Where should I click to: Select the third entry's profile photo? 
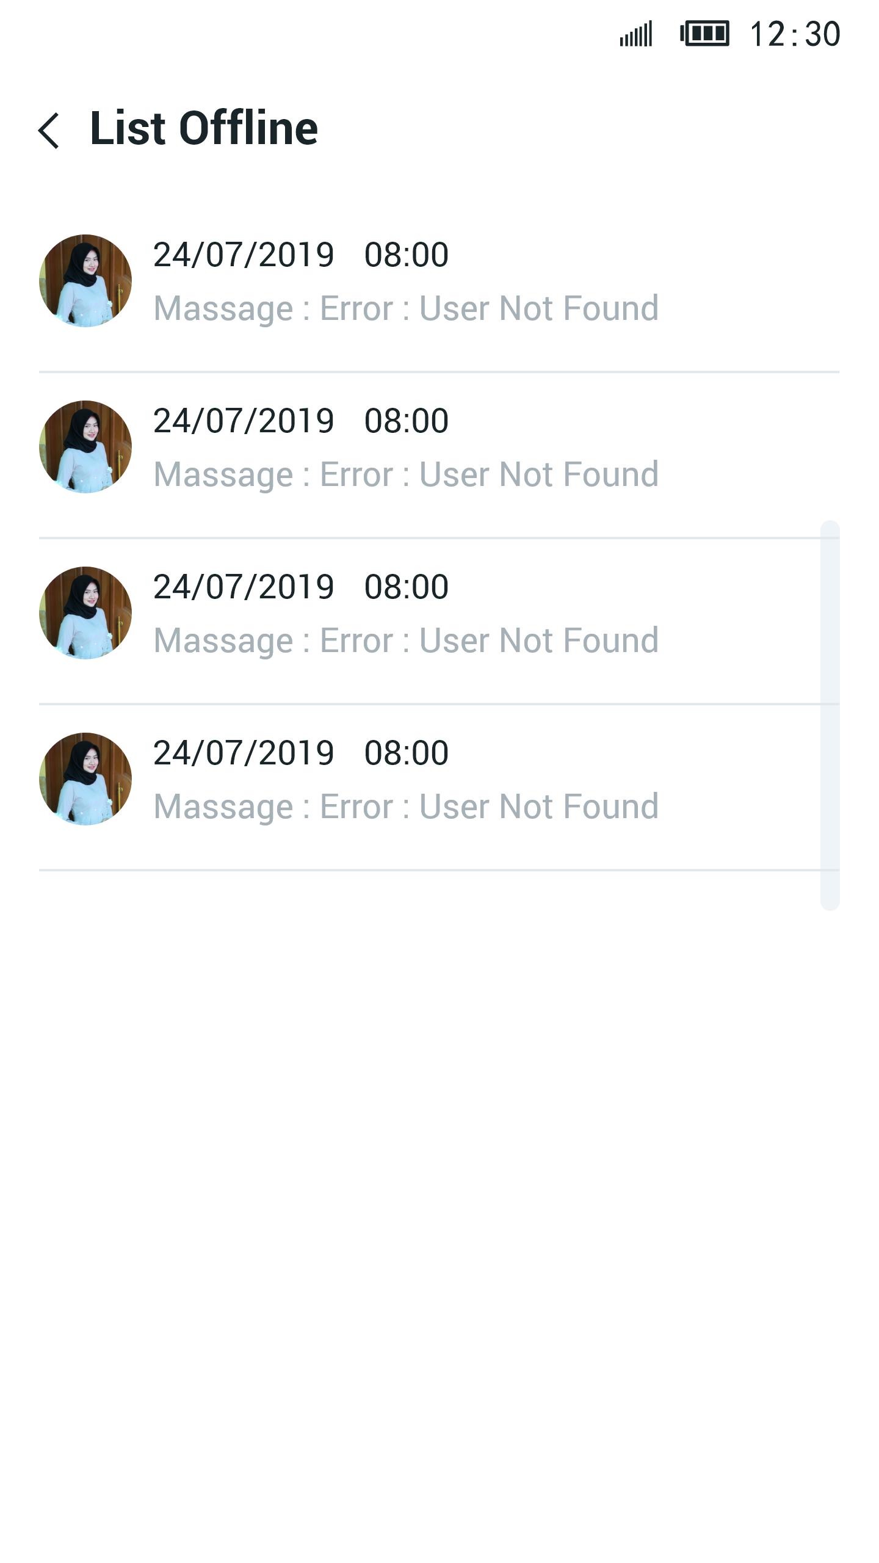[x=85, y=613]
